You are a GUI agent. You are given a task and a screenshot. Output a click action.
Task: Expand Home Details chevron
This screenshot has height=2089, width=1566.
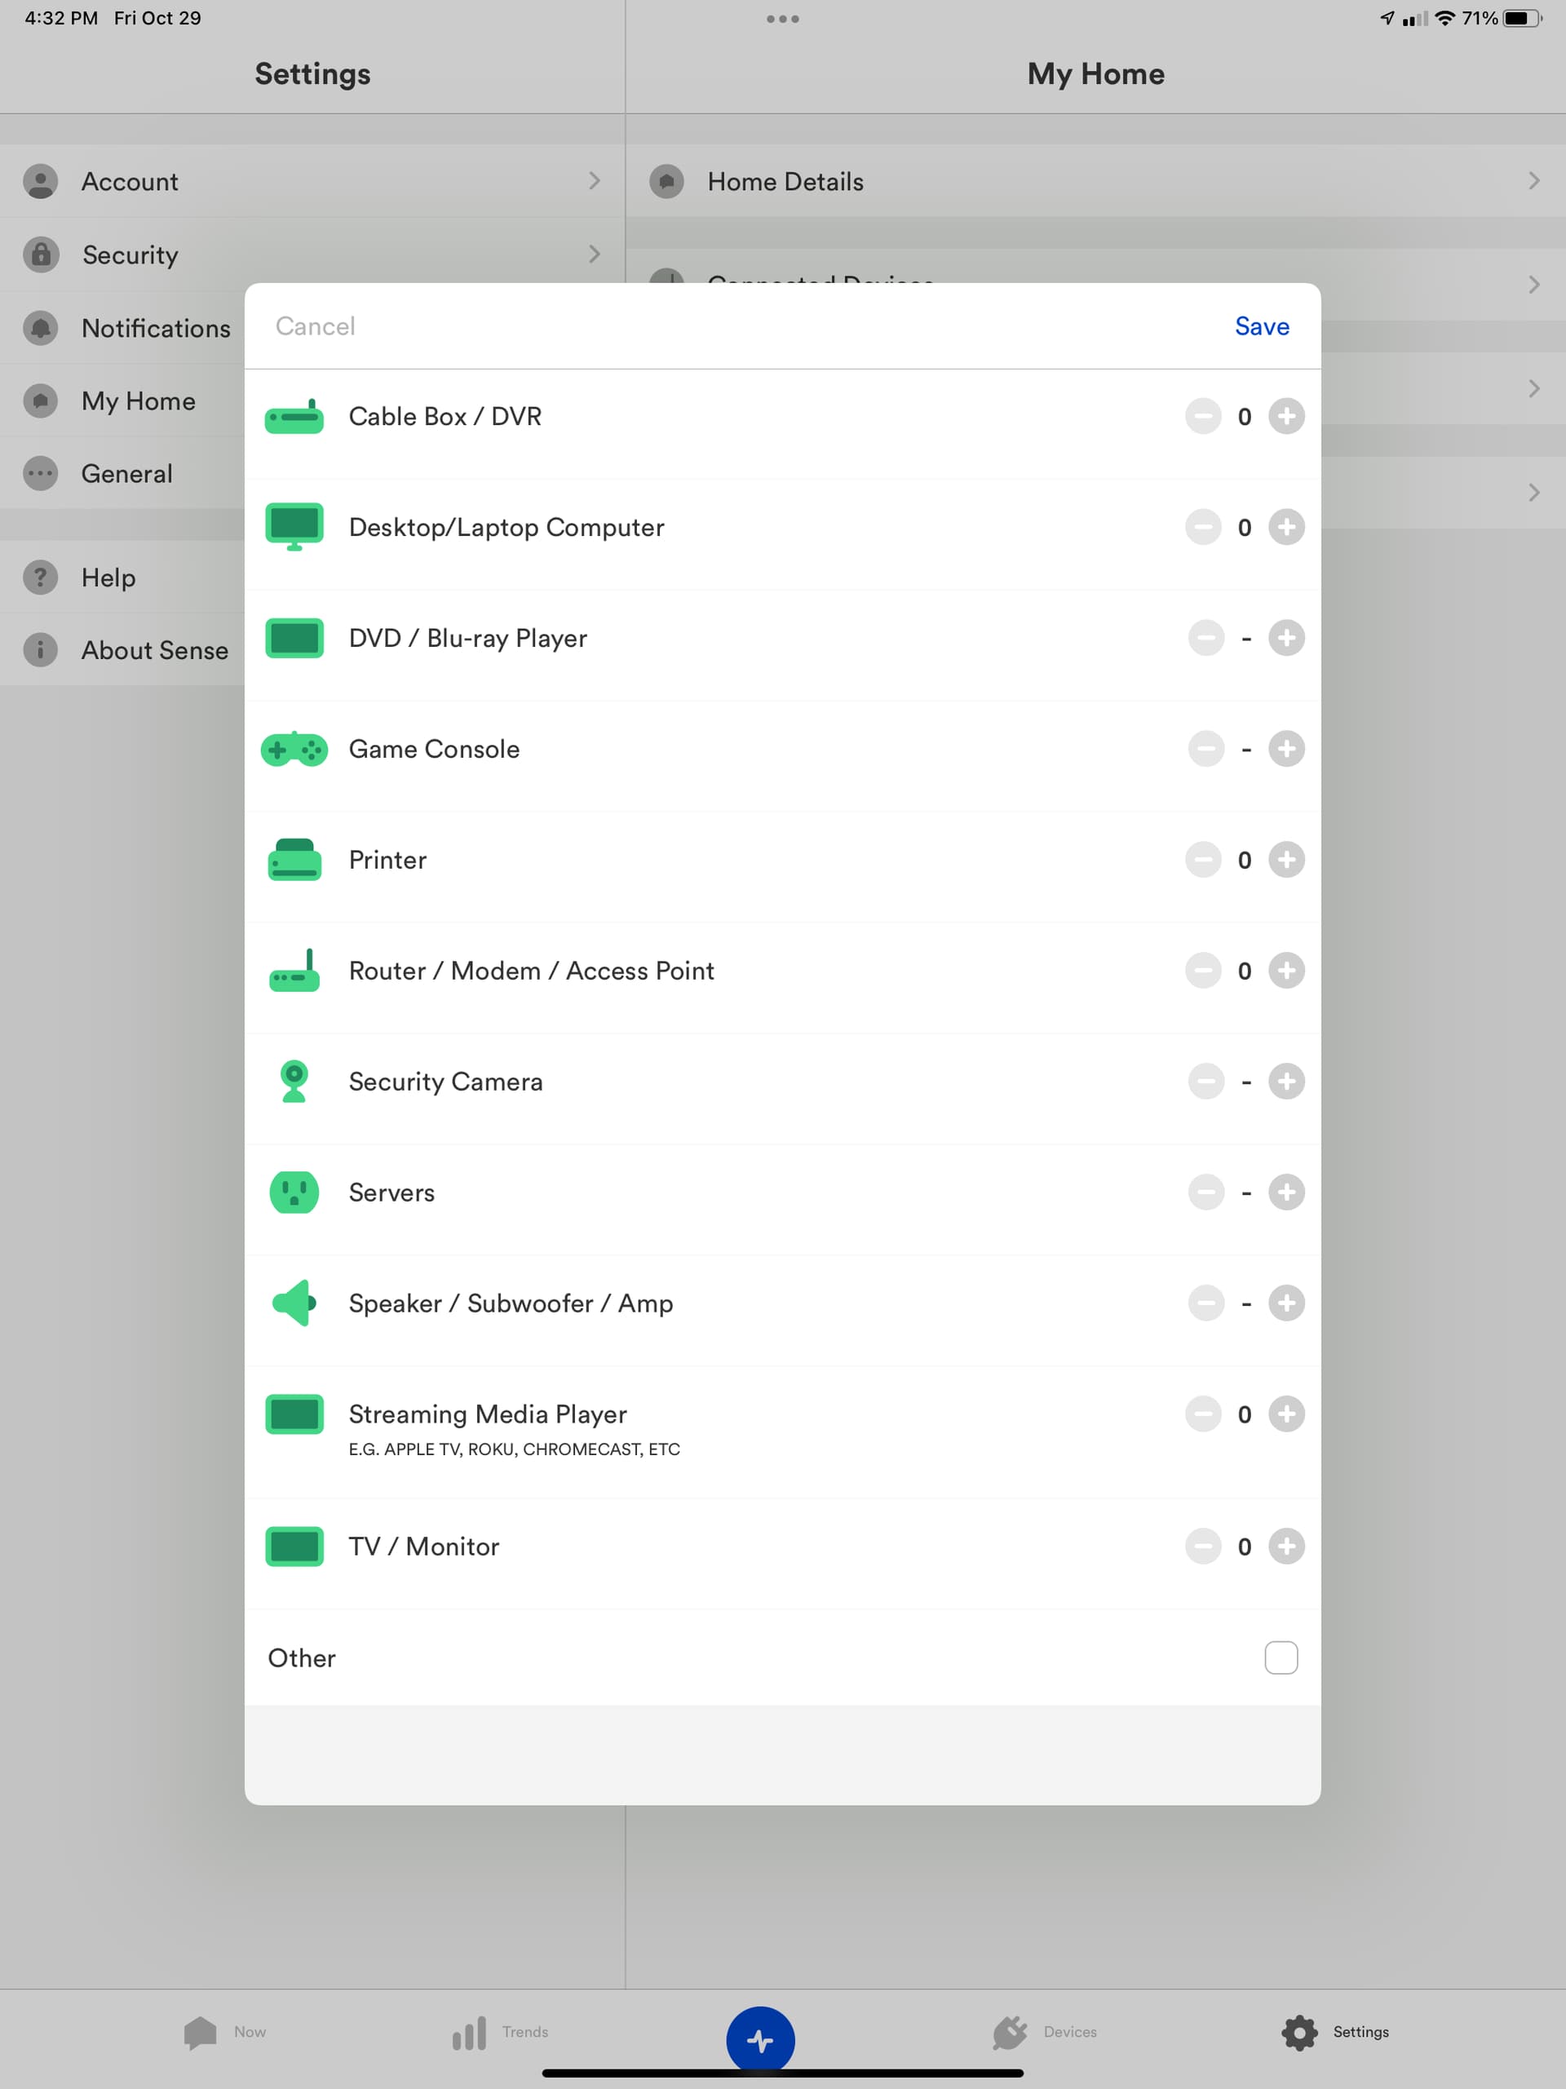click(1533, 181)
